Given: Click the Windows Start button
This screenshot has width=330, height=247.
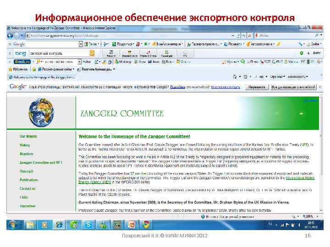Looking at the screenshot, I should click(12, 225).
